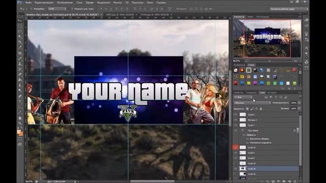The height and width of the screenshot is (183, 326).
Task: Toggle the Автовыбор checkbox
Action: pyautogui.click(x=32, y=9)
